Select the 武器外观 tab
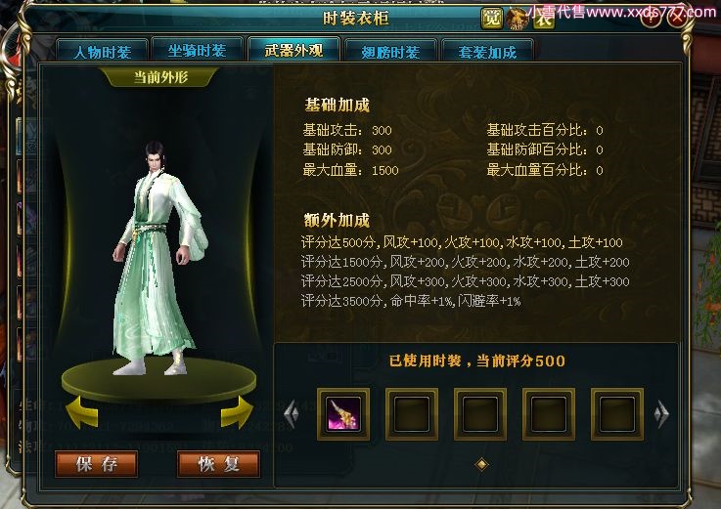 [x=293, y=50]
